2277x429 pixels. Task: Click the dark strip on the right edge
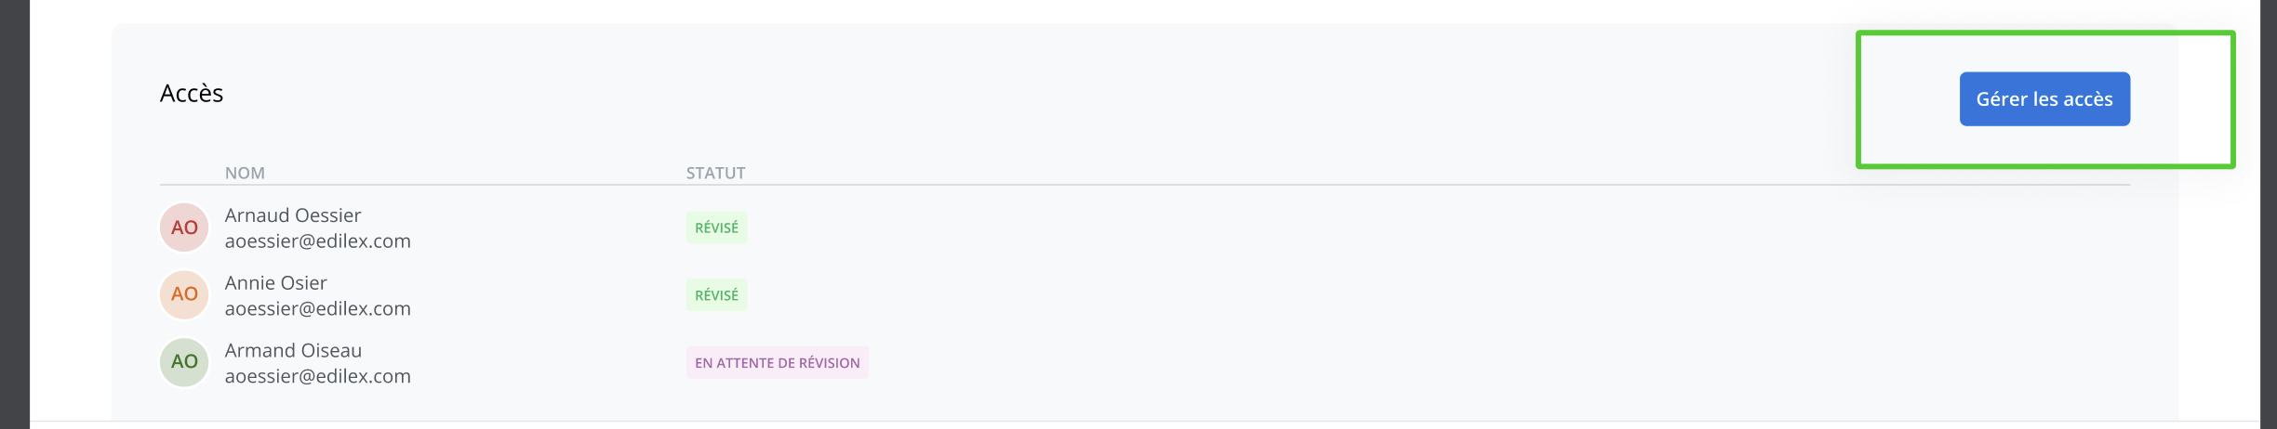[2269, 214]
